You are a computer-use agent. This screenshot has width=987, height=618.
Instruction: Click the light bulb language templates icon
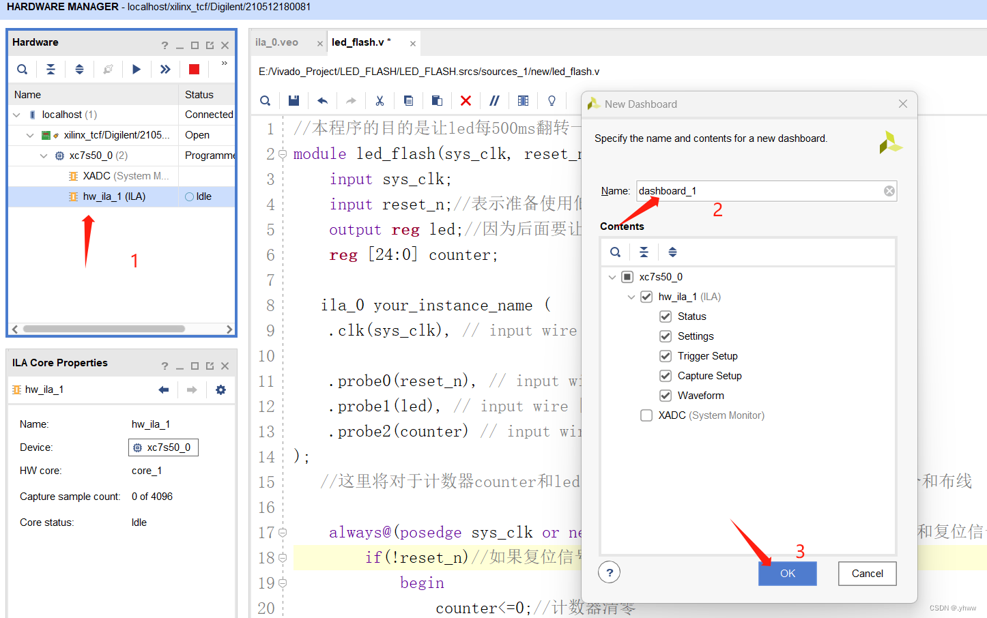point(552,101)
